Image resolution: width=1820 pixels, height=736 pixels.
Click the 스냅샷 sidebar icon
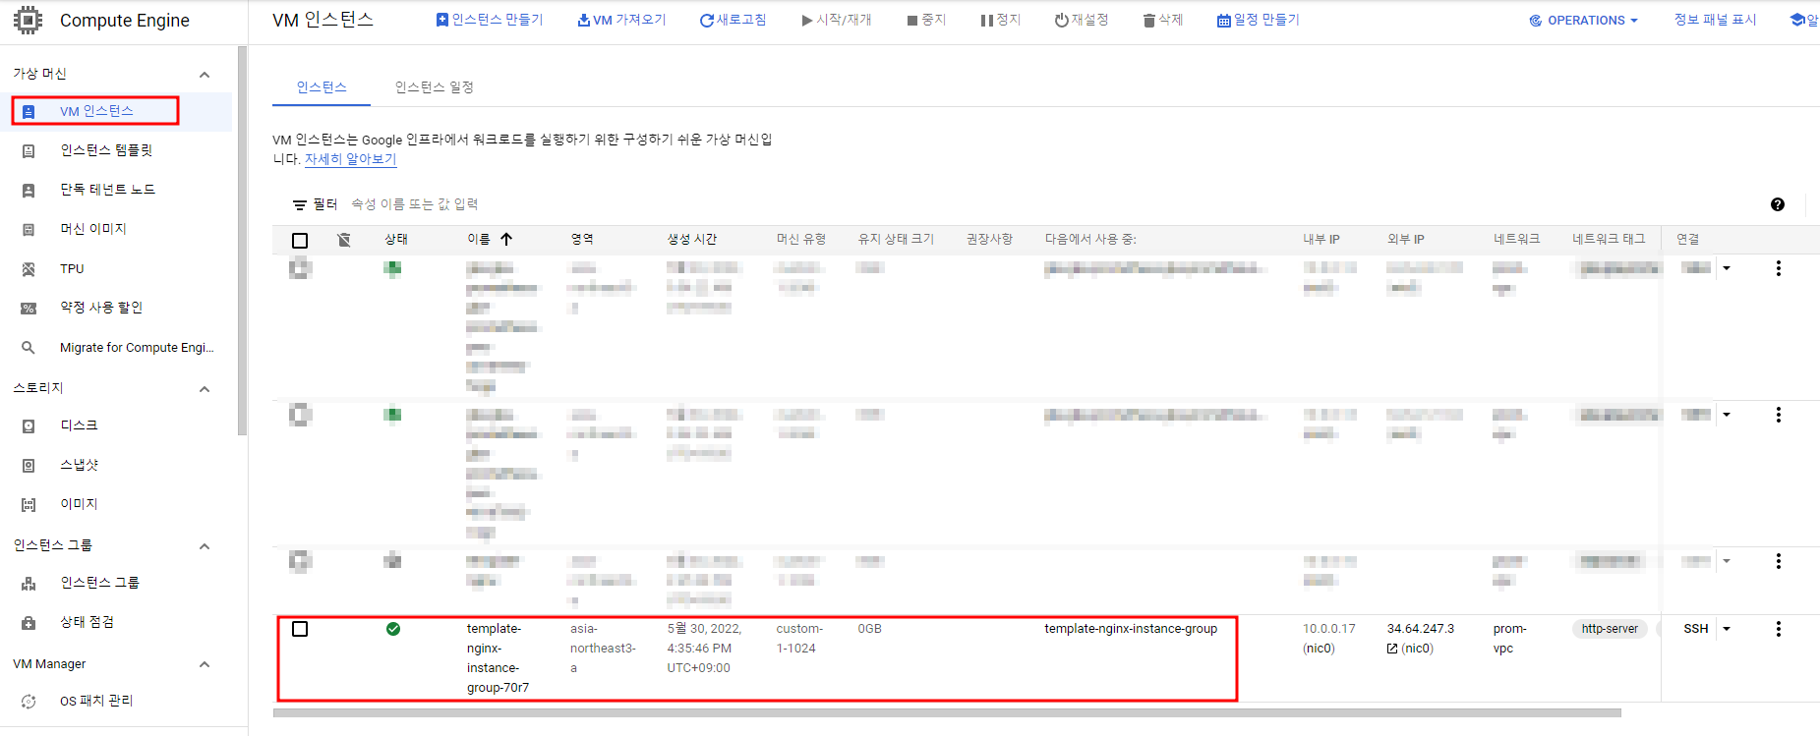pos(29,465)
